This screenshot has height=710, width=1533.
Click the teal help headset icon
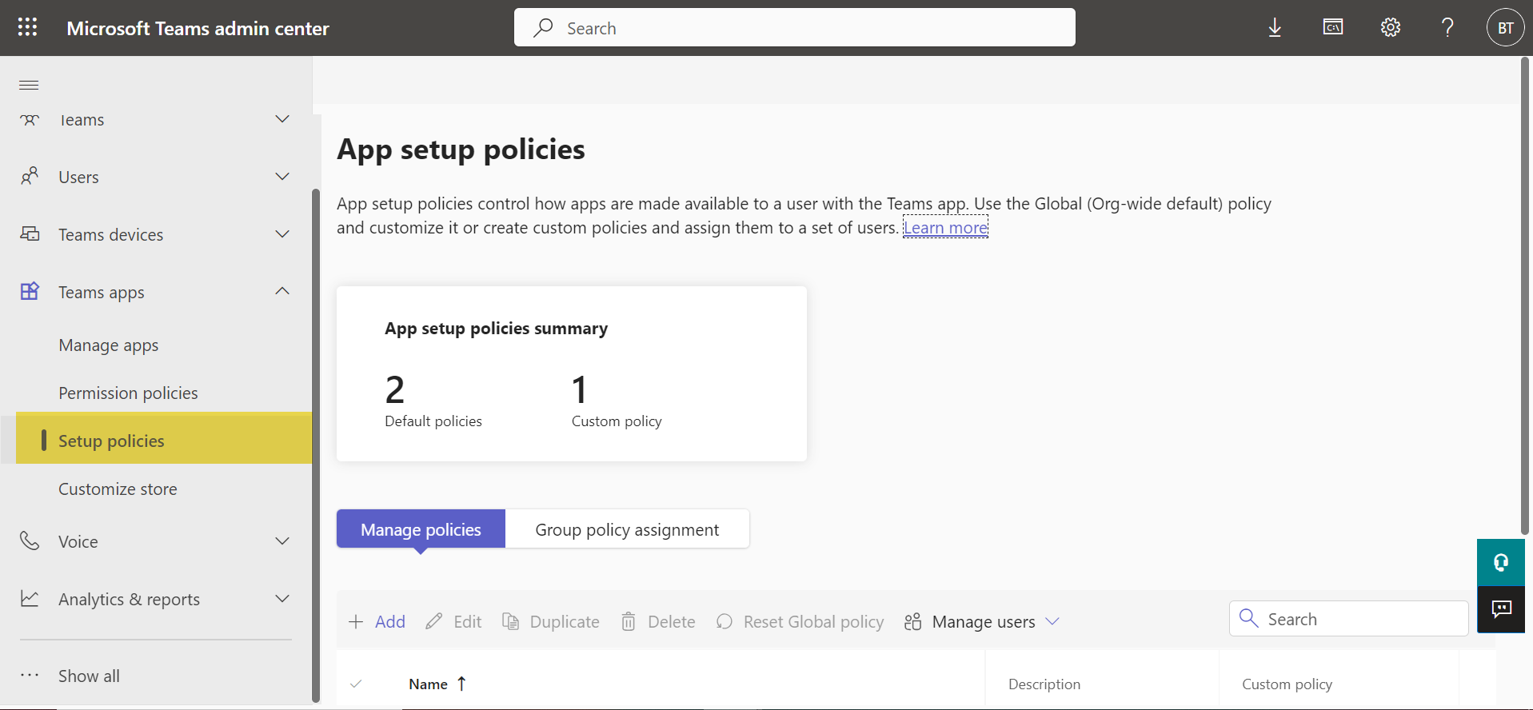(x=1501, y=563)
